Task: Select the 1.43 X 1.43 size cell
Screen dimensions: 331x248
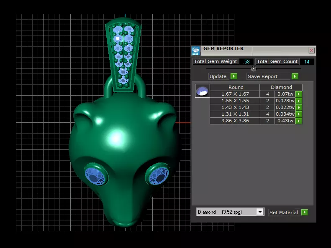Action: tap(235, 107)
